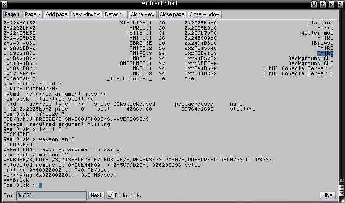Click pid '1132' in tasklist output
Viewport: 345px width, 203px height.
coord(10,109)
